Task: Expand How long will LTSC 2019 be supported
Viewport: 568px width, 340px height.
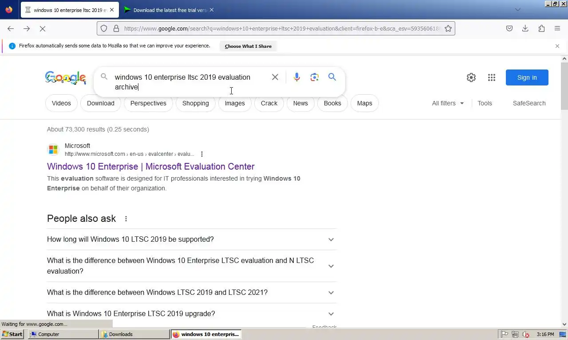Action: (x=192, y=240)
